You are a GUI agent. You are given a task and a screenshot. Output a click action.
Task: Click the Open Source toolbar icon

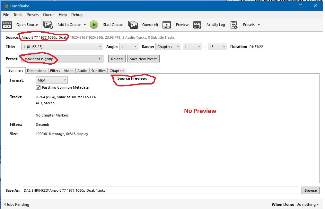click(7, 25)
